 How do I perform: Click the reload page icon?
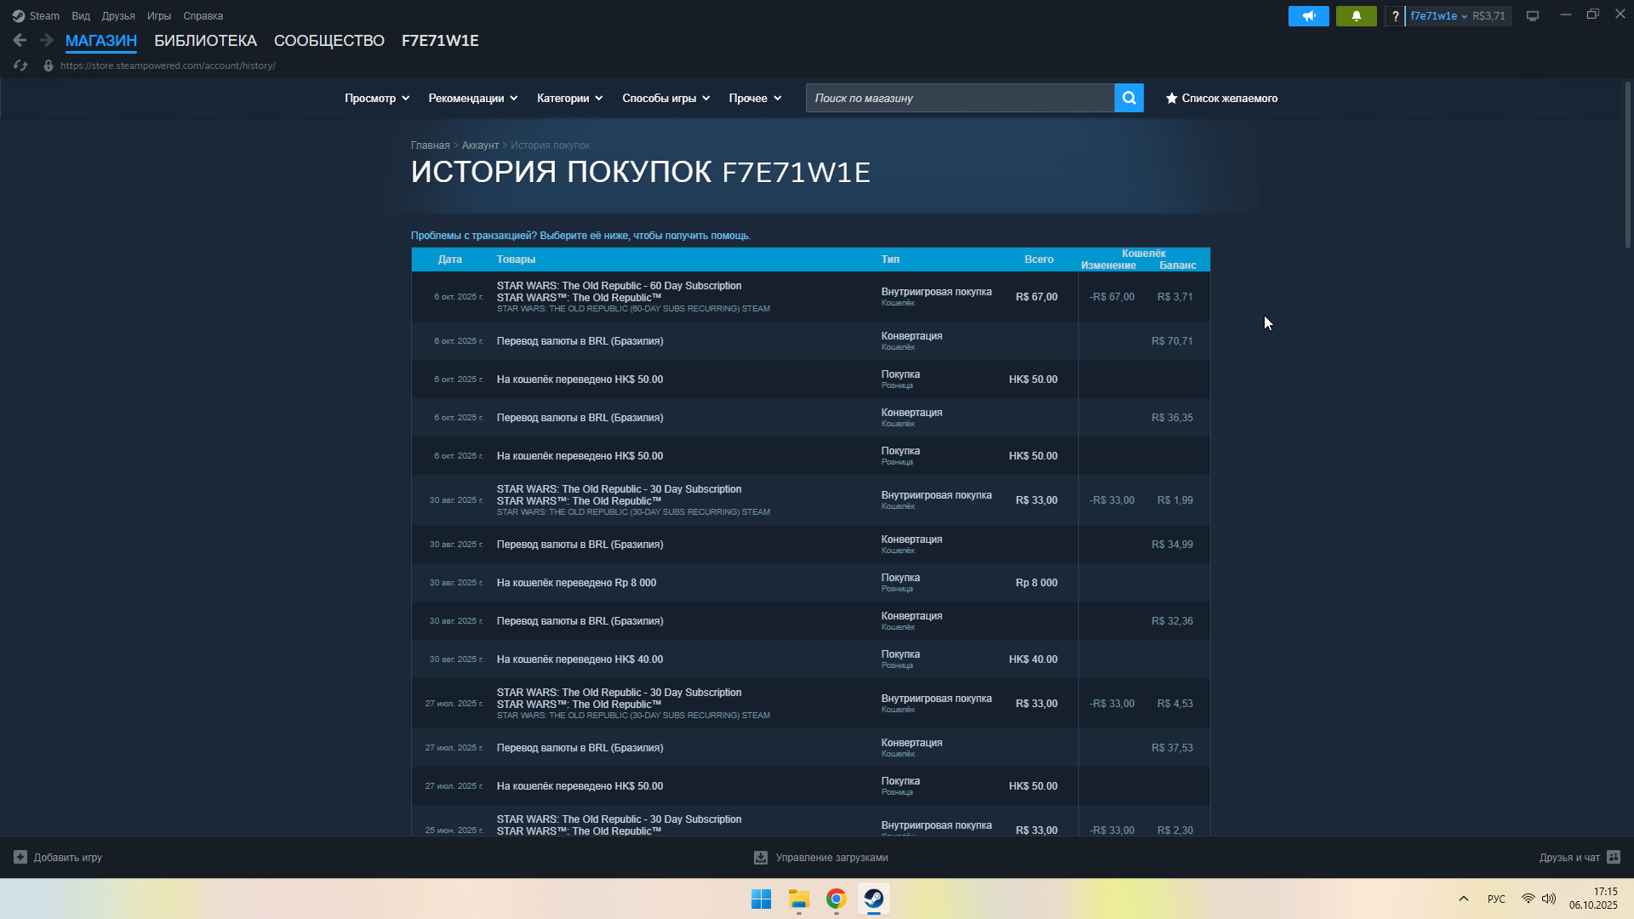[x=20, y=66]
